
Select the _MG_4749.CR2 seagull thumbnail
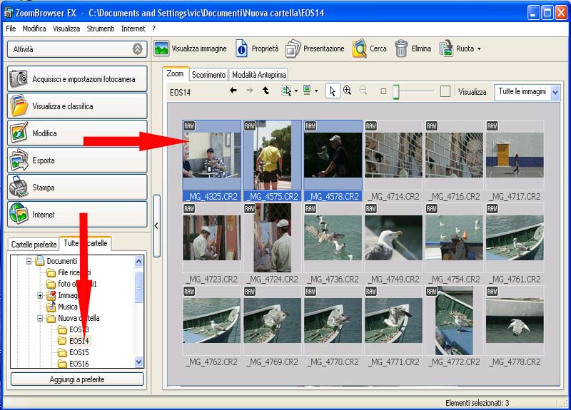(x=393, y=237)
